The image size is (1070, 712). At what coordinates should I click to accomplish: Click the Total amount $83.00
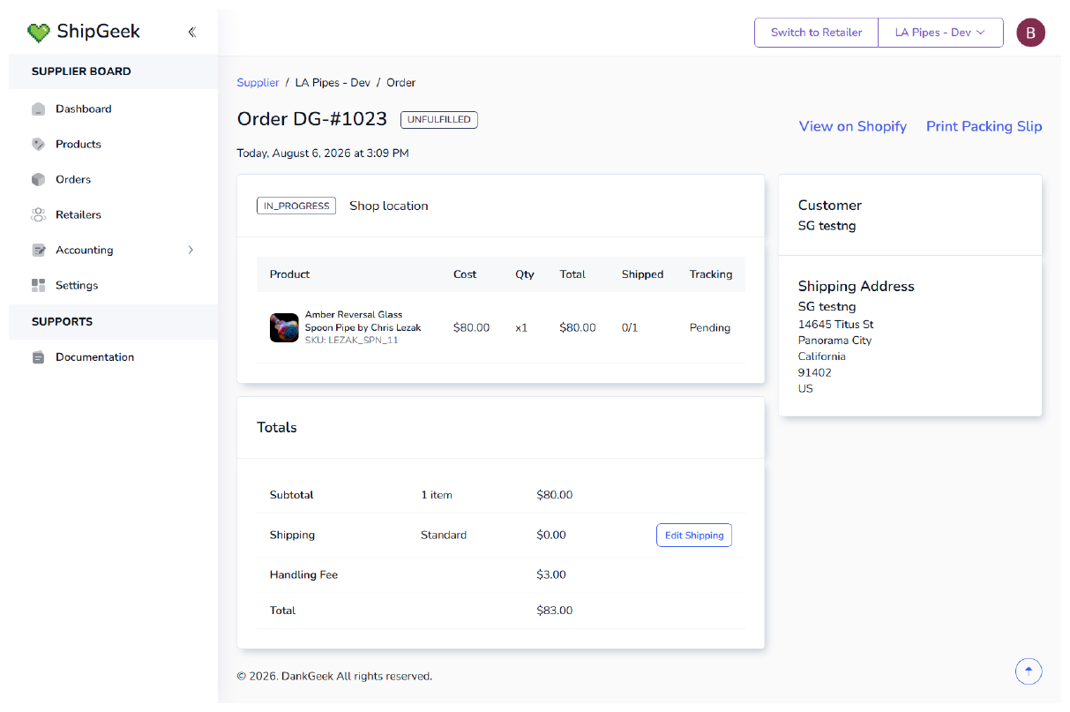click(x=554, y=611)
